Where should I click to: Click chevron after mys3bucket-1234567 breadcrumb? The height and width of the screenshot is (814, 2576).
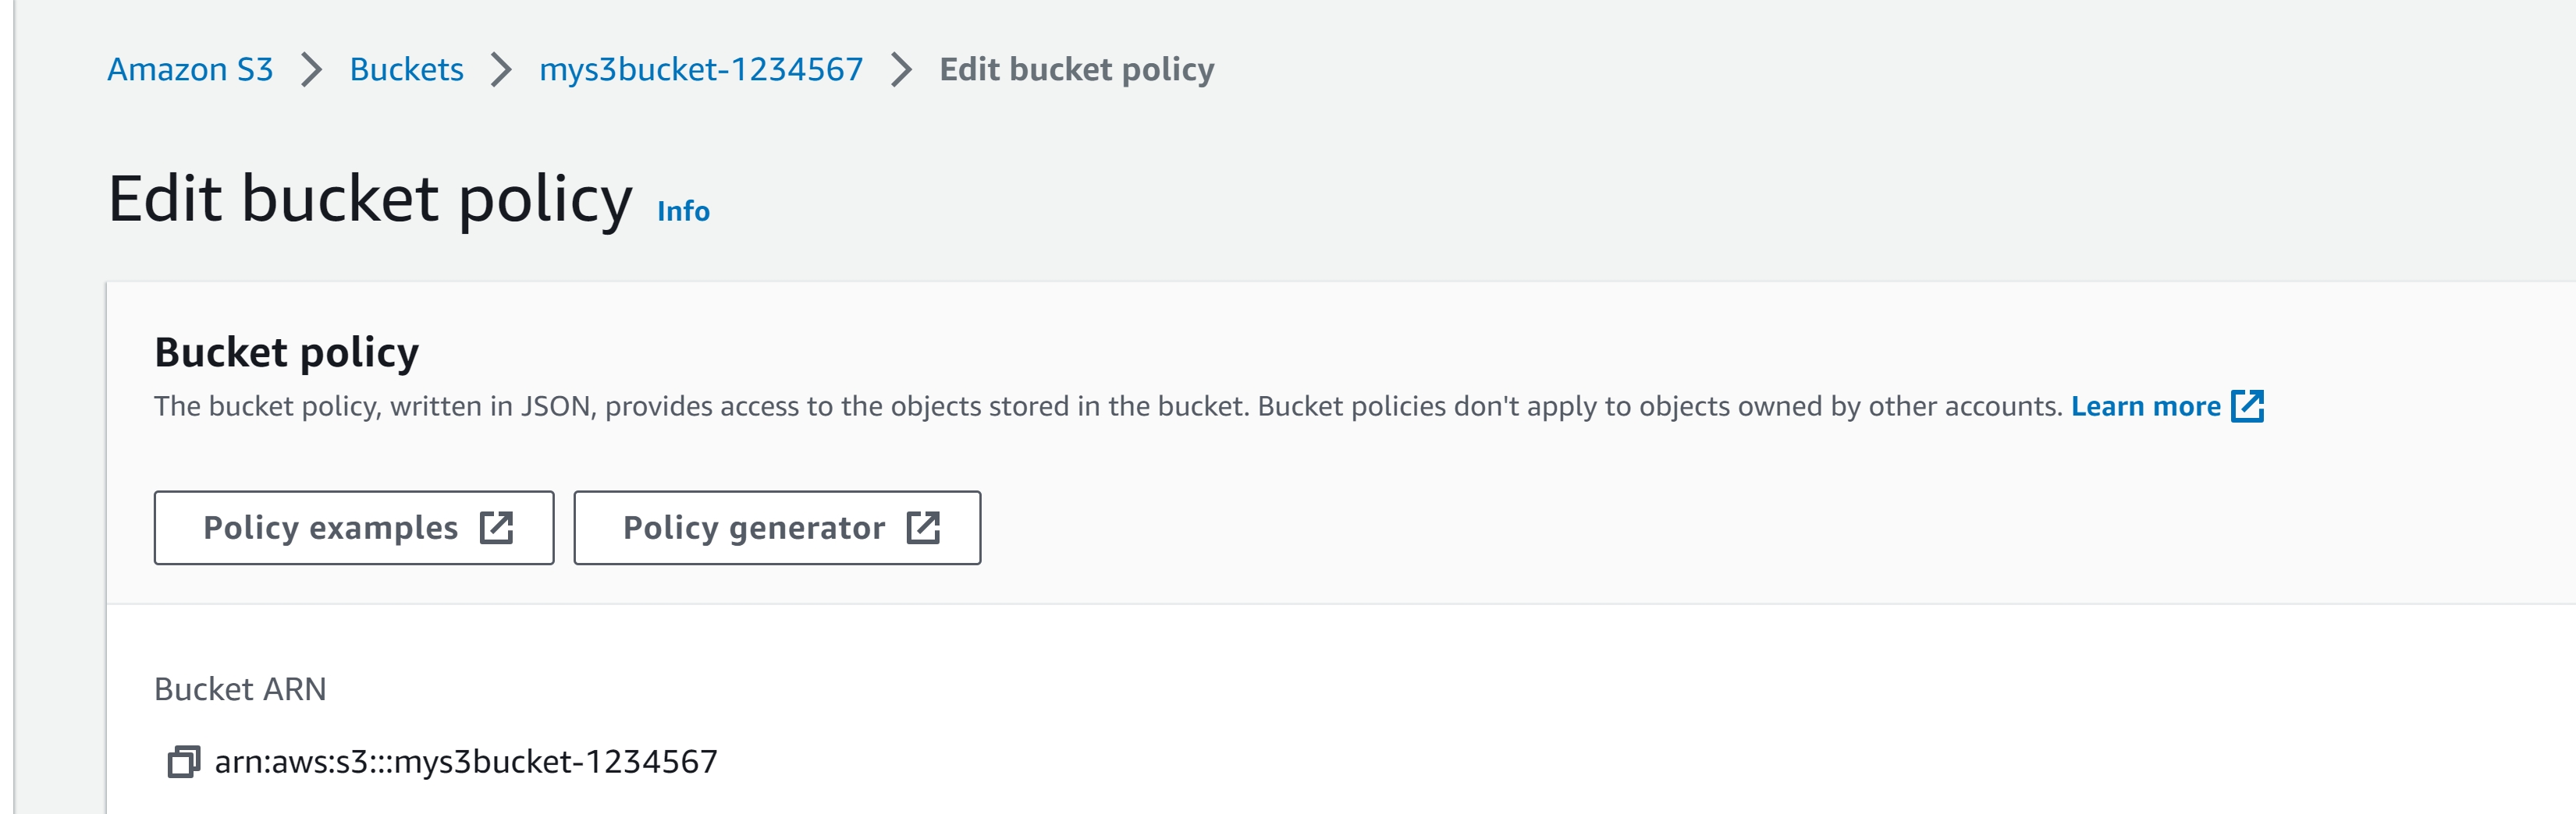click(x=901, y=70)
